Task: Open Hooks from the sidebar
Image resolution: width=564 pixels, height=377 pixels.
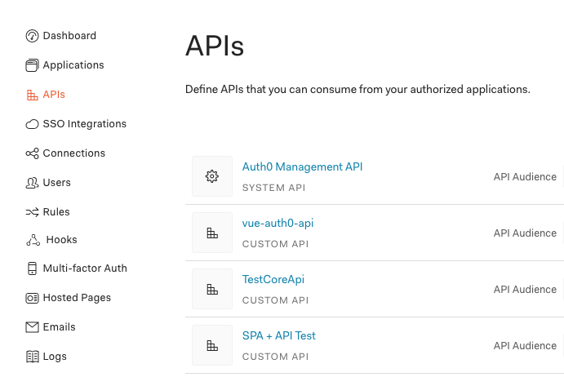Action: coord(61,240)
